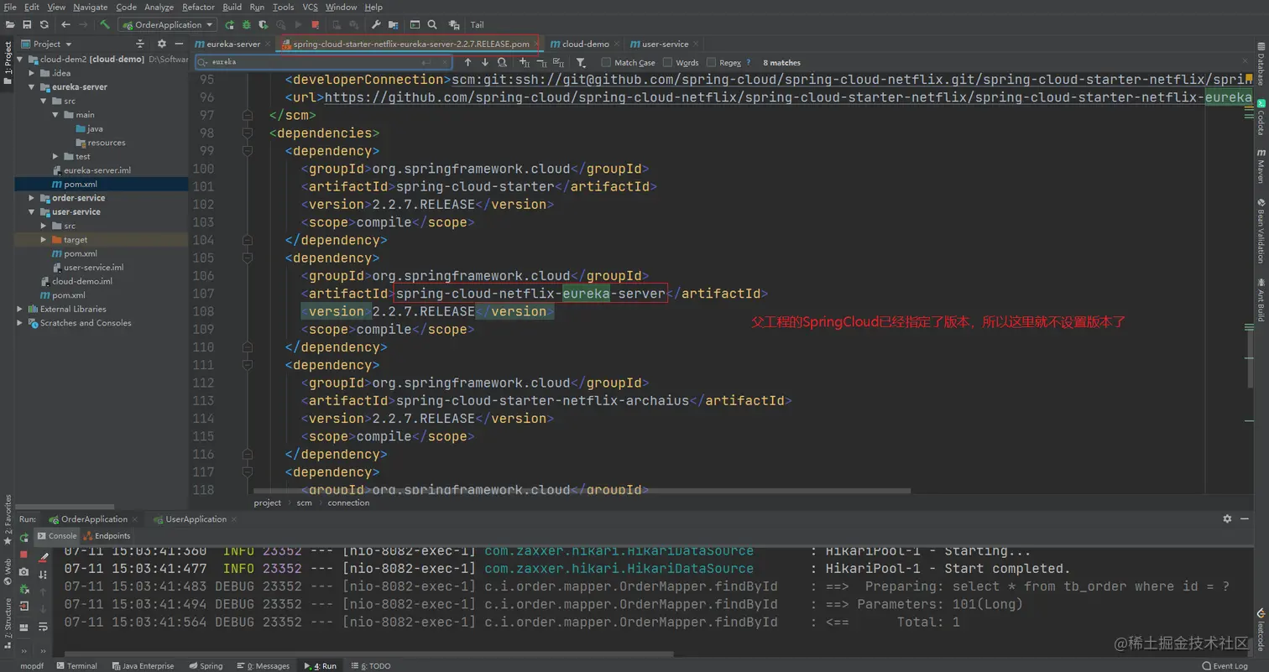The height and width of the screenshot is (672, 1269).
Task: Enable the Words checkbox
Action: (x=668, y=63)
